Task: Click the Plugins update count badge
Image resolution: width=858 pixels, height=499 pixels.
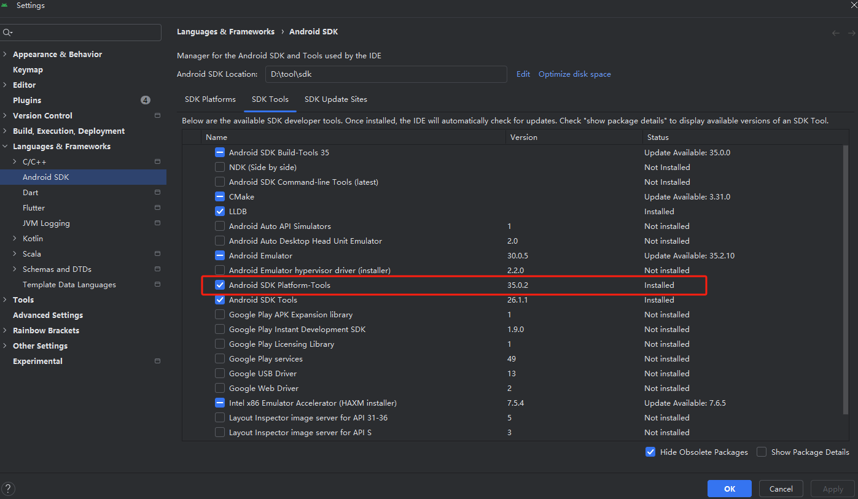Action: tap(145, 100)
